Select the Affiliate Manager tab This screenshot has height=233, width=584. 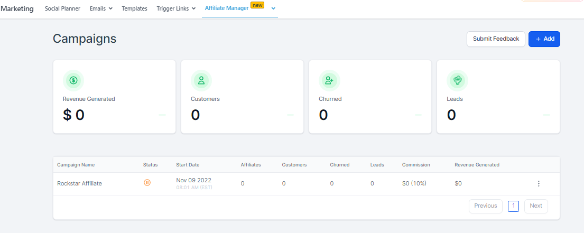coord(226,8)
